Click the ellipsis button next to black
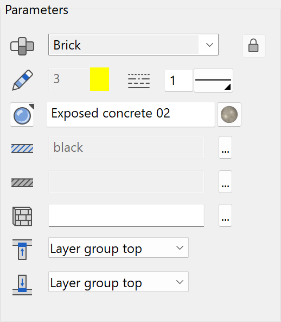 tap(225, 147)
